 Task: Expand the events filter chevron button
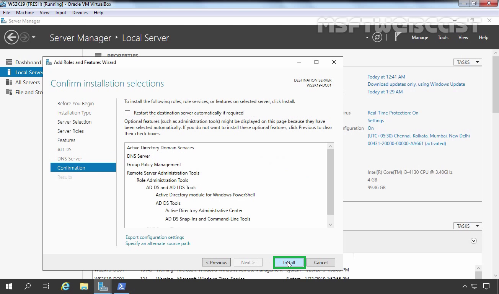[x=474, y=241]
